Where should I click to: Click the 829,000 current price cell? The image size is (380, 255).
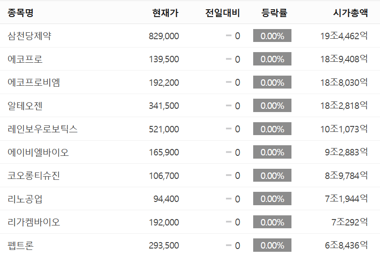point(164,36)
